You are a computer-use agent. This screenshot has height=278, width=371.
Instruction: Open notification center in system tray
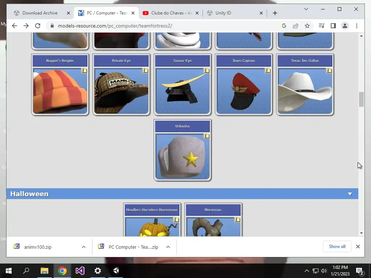(359, 271)
